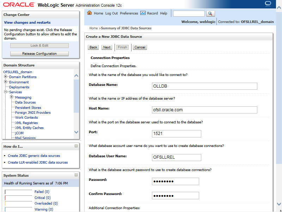Select Work Contexts in the tree
The width and height of the screenshot is (282, 212).
point(26,117)
